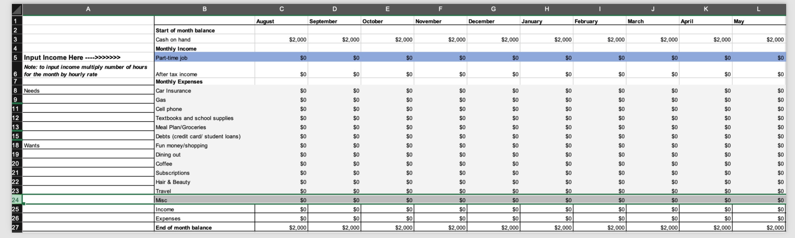Click the September month cell
The image size is (795, 238).
coord(335,21)
